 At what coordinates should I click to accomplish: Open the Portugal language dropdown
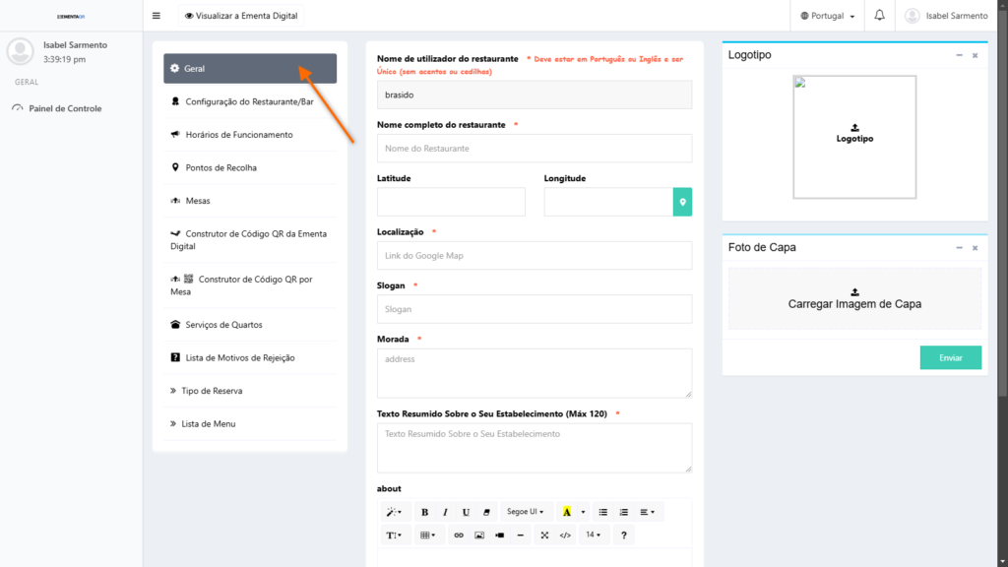(x=827, y=16)
